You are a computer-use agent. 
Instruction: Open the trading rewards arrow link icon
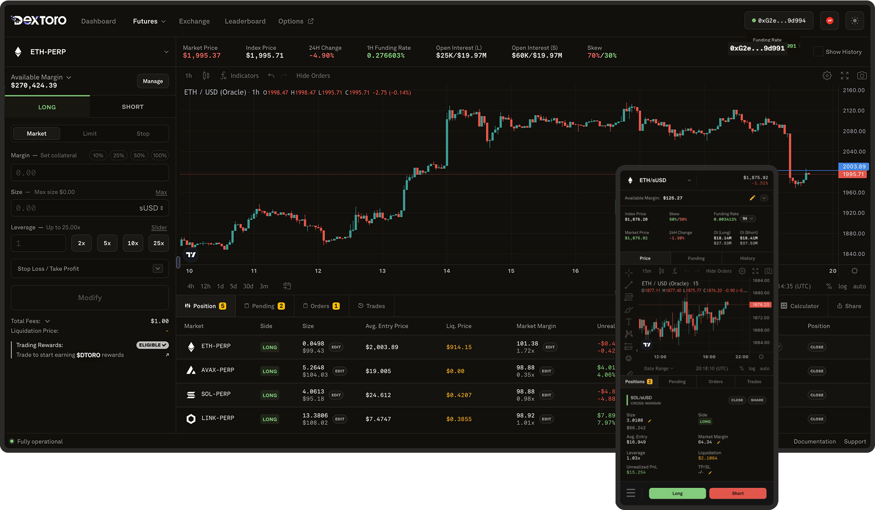[x=167, y=355]
